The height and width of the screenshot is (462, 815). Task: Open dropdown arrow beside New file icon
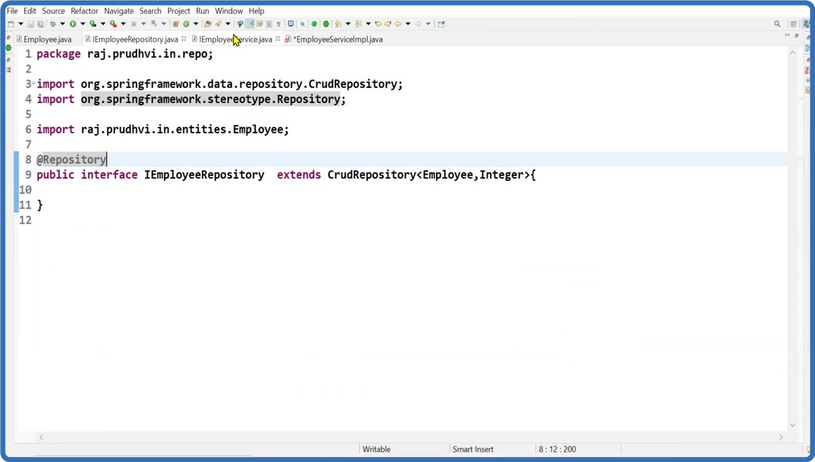tap(21, 24)
